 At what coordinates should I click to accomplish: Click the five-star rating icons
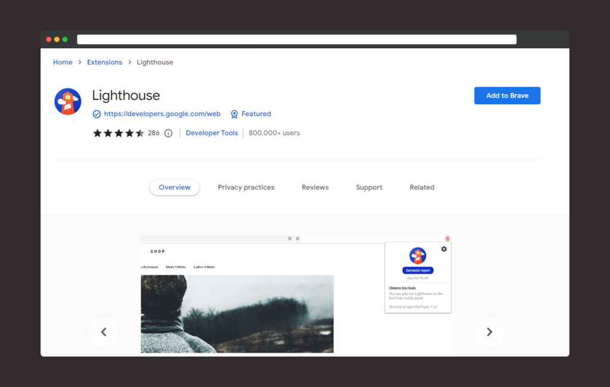click(119, 133)
